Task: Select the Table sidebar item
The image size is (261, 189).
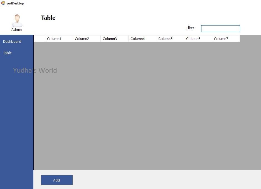Action: click(x=7, y=53)
